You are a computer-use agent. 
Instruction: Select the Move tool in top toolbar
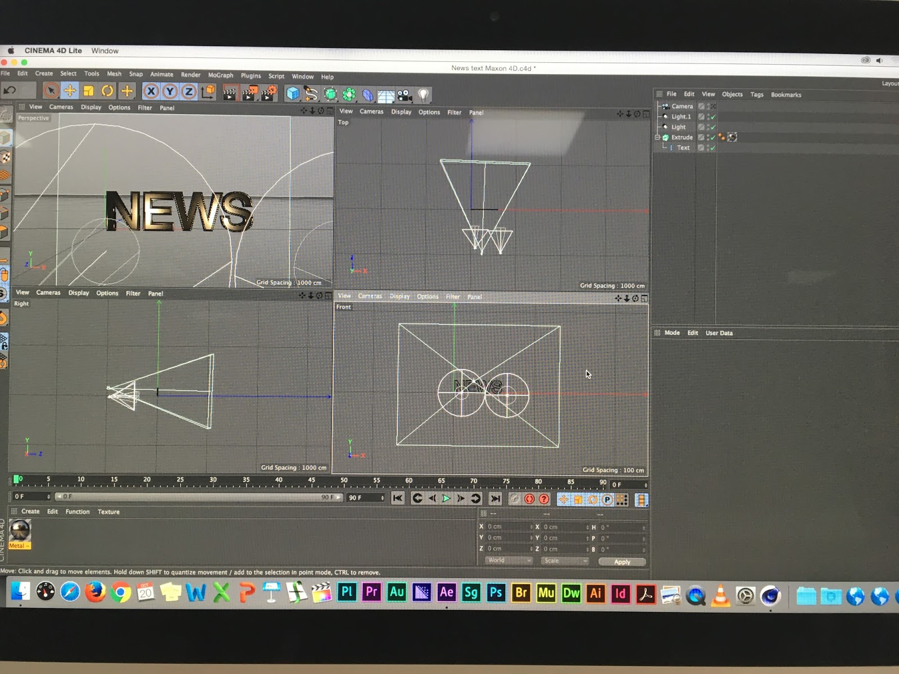pos(70,90)
